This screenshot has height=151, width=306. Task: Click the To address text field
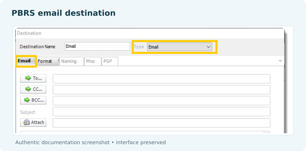pos(161,79)
